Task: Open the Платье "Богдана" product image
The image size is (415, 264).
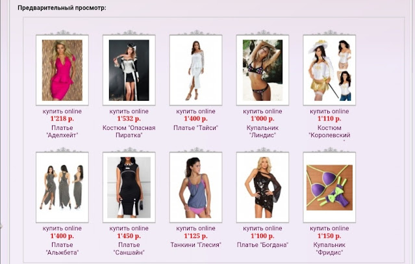Action: pos(262,187)
